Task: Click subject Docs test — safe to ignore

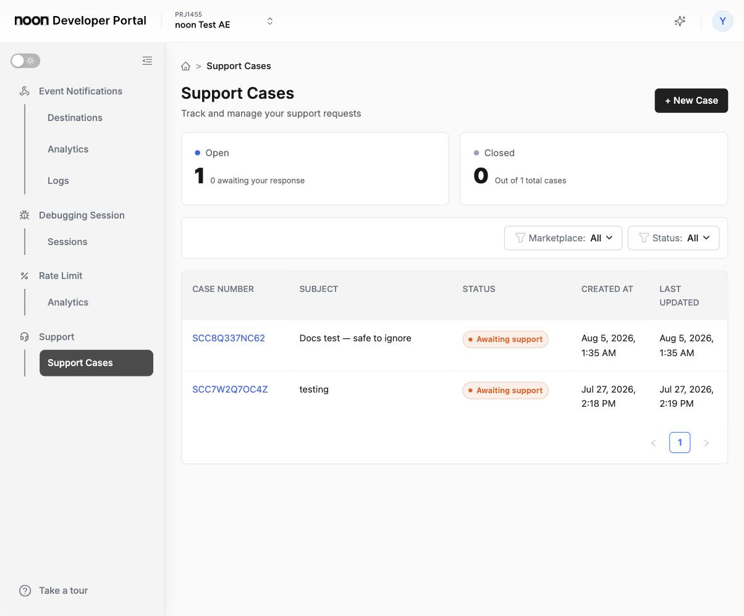Action: [x=355, y=338]
